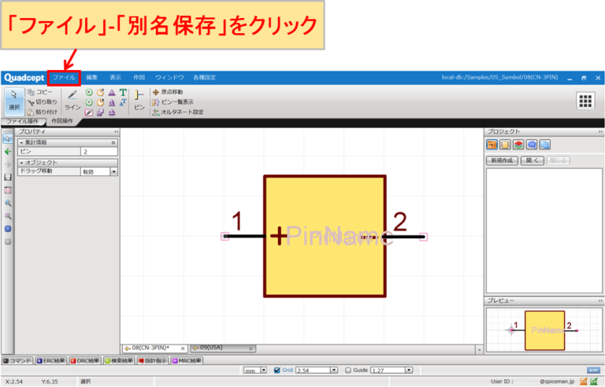The image size is (605, 387).
Task: Click the ライン (Line) drawing tool
Action: (x=72, y=99)
